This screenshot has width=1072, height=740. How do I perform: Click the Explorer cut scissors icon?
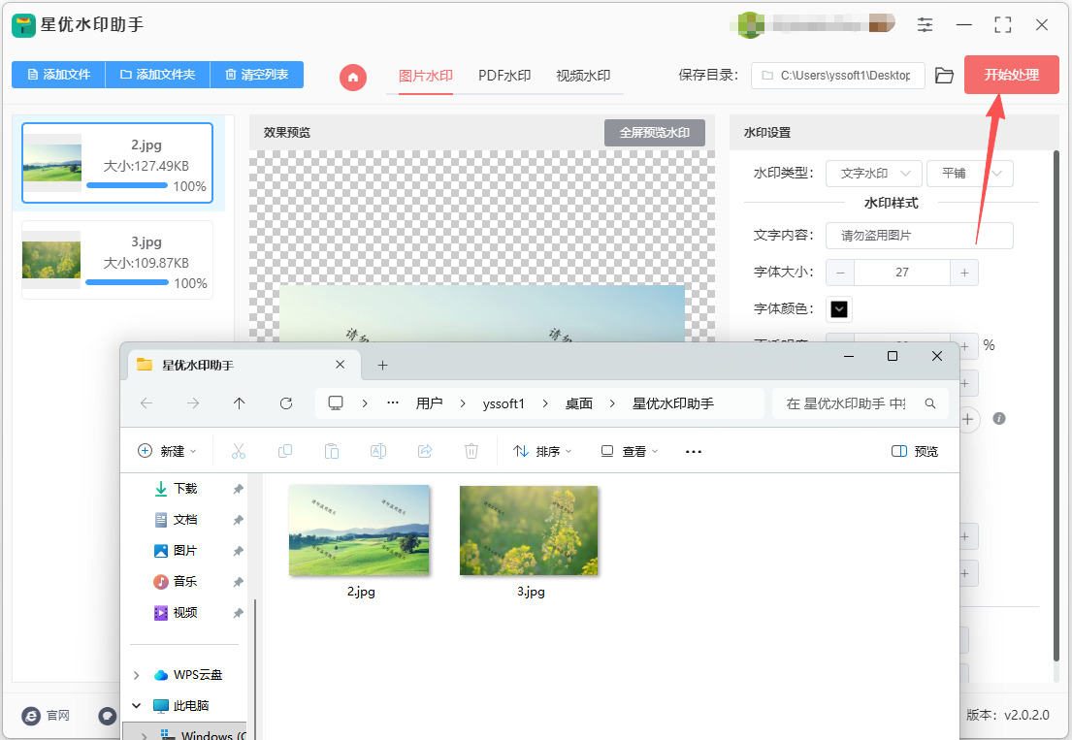[x=238, y=451]
